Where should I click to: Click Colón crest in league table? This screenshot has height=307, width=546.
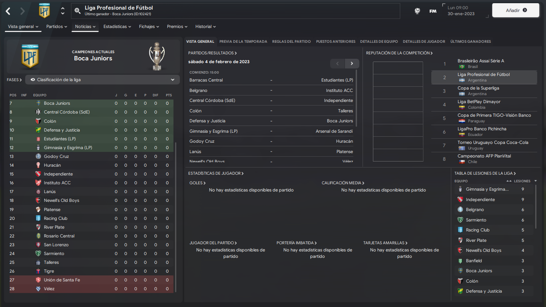click(38, 121)
